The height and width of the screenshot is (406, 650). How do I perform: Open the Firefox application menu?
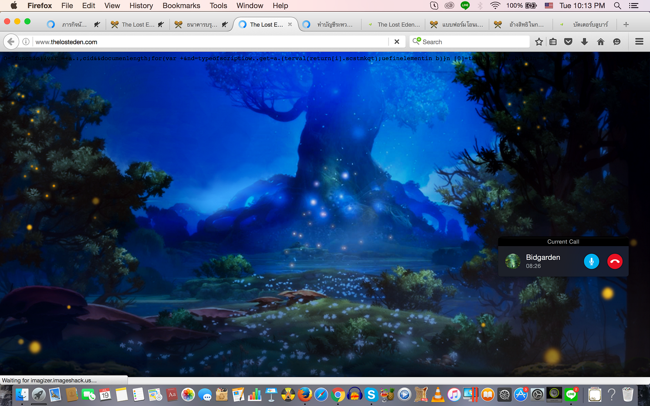coord(39,6)
